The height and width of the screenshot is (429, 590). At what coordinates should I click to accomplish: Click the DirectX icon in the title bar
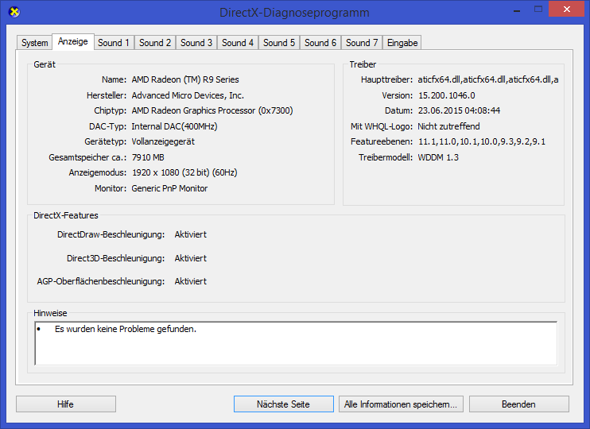point(14,12)
